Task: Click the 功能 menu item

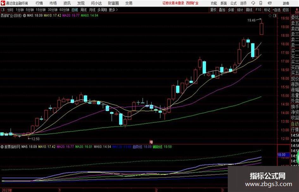Action: point(214,3)
